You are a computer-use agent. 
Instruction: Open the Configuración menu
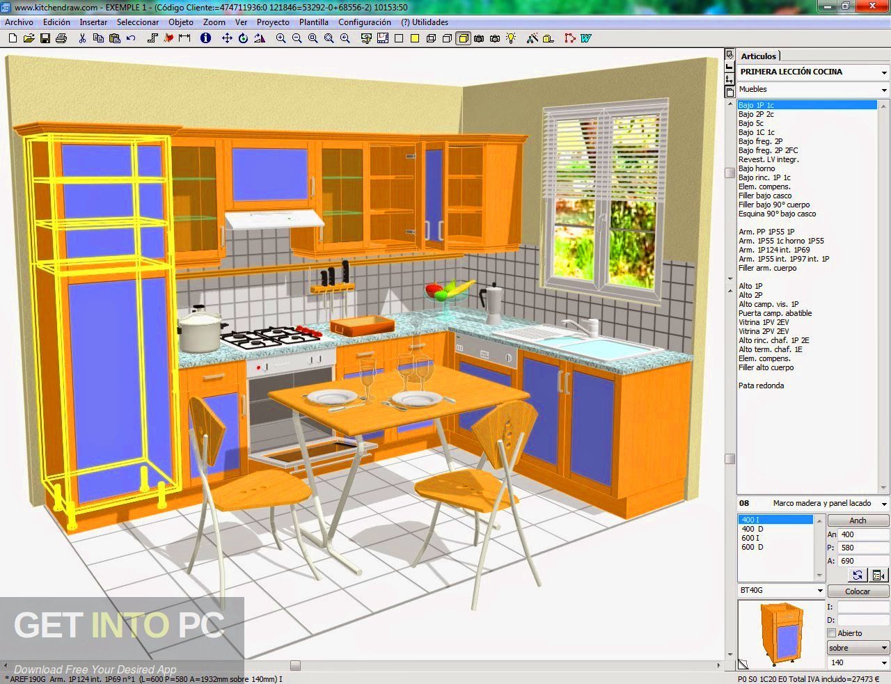click(364, 22)
